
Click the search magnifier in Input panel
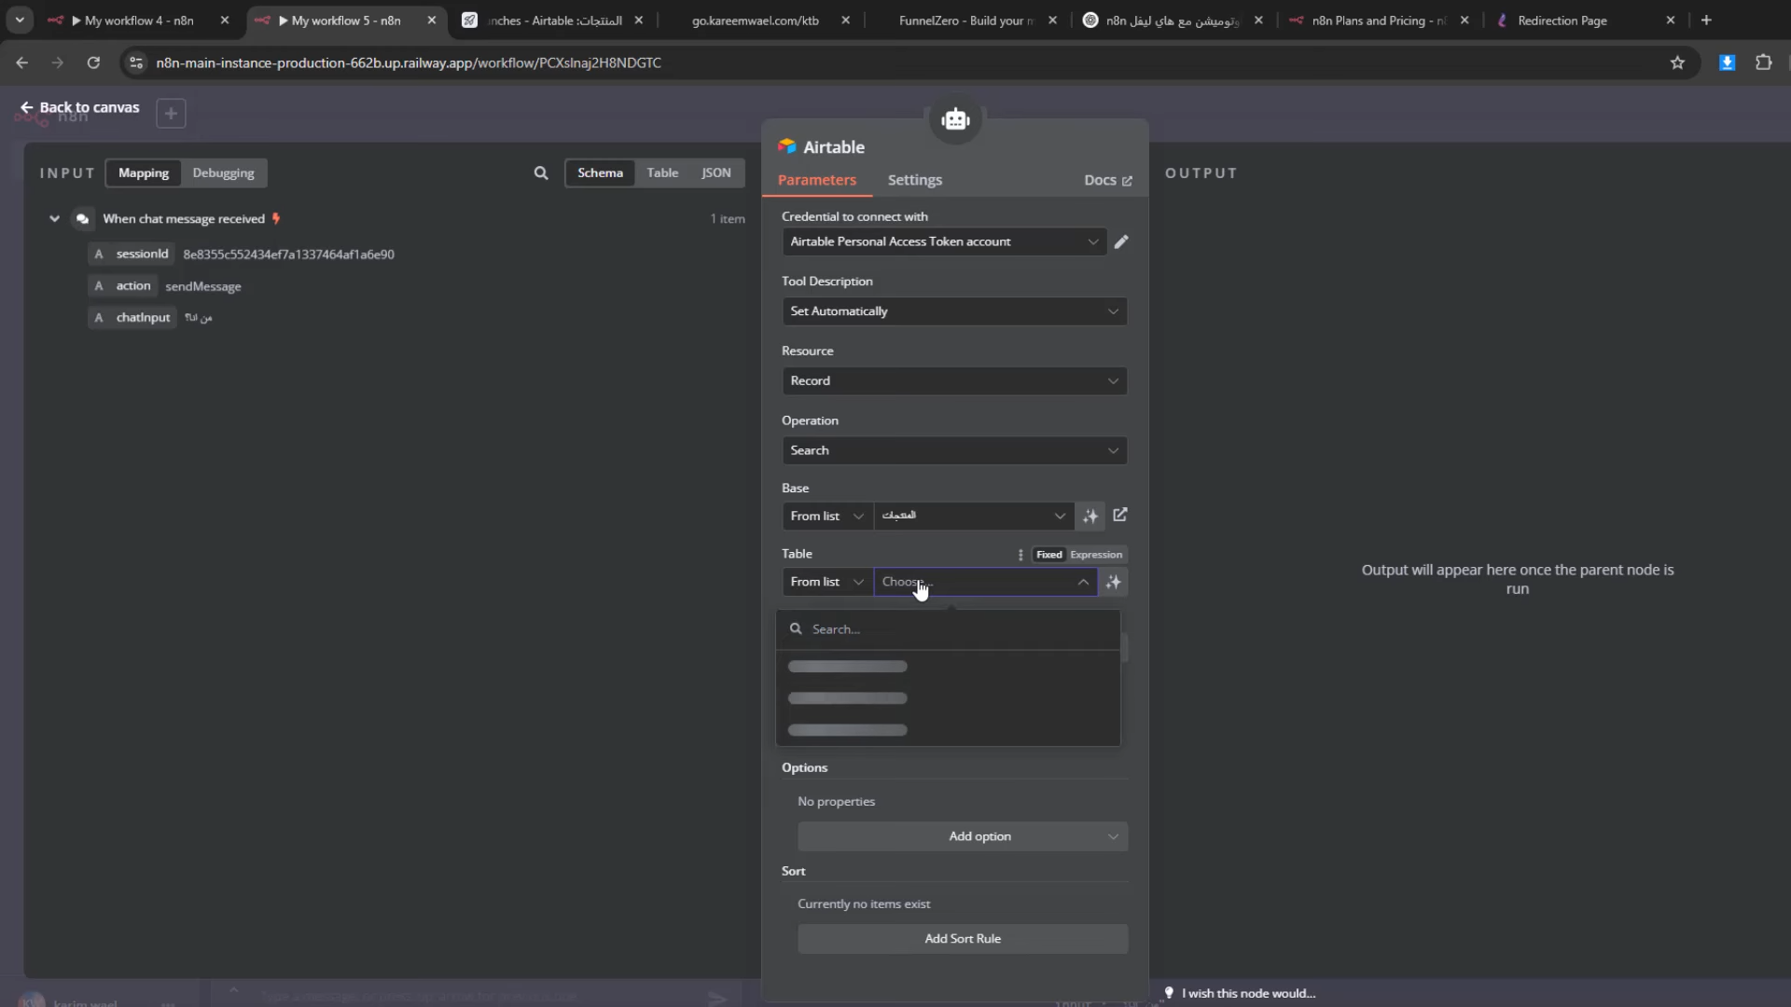[541, 173]
